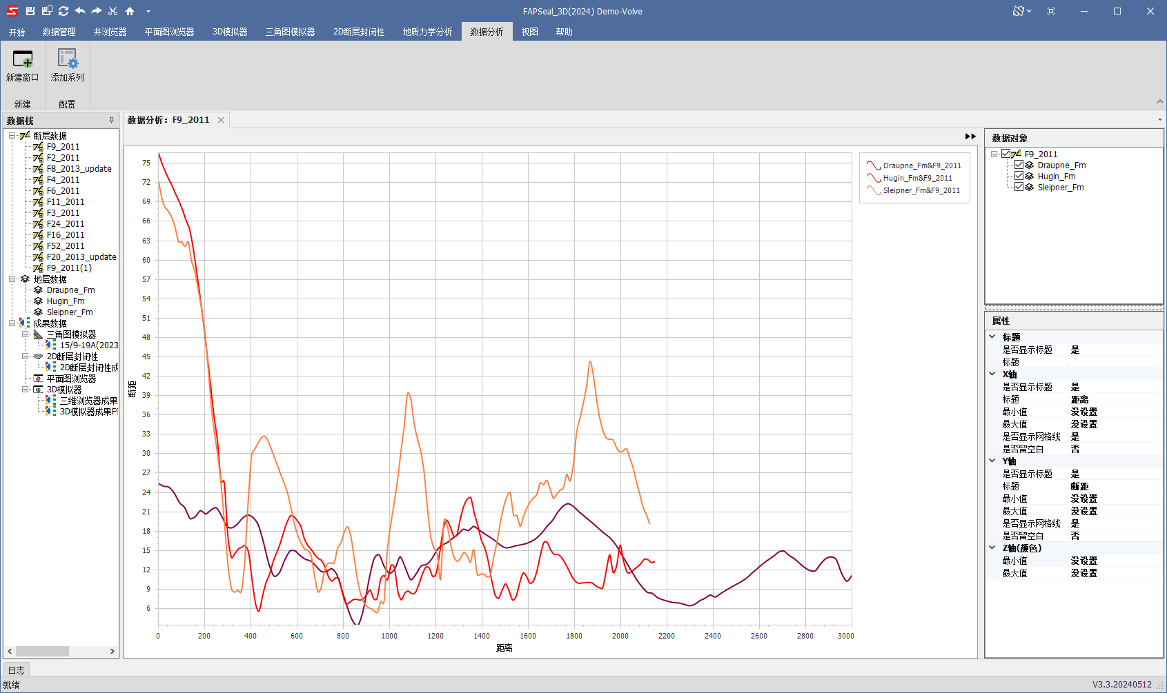
Task: Collapse the X轴 property group
Action: [x=992, y=374]
